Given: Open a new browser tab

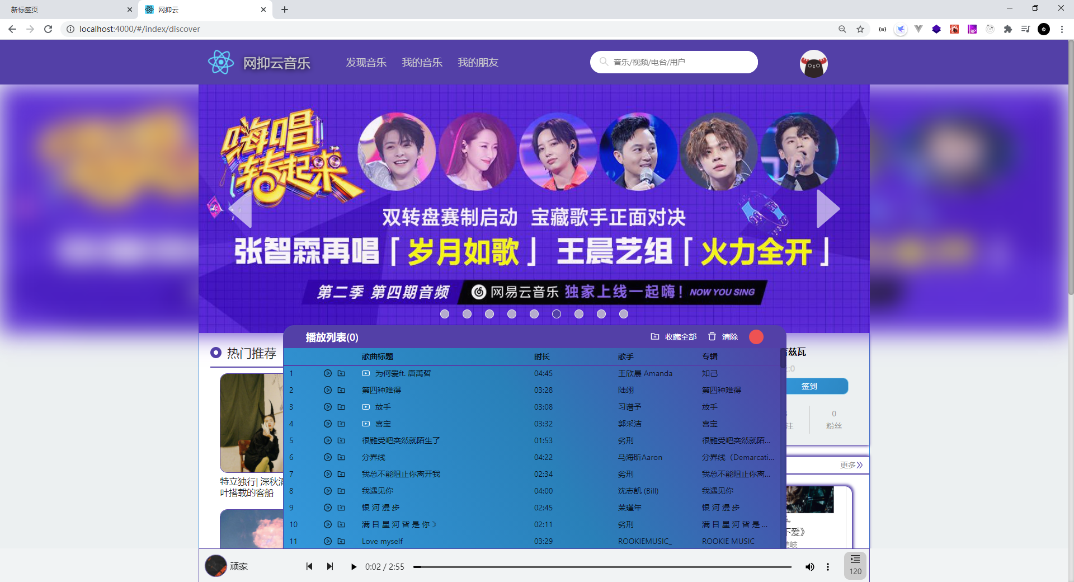Looking at the screenshot, I should point(285,10).
